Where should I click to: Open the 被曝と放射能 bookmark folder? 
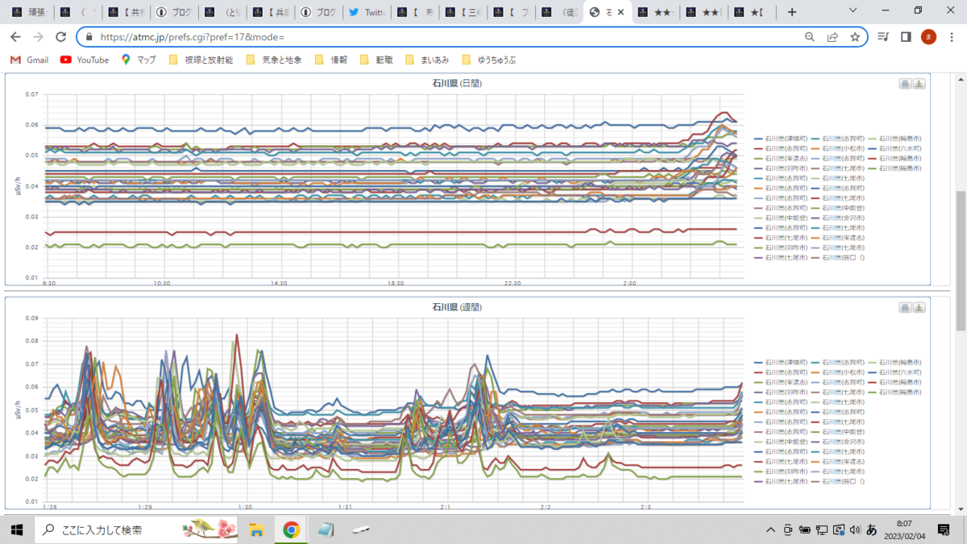(201, 60)
